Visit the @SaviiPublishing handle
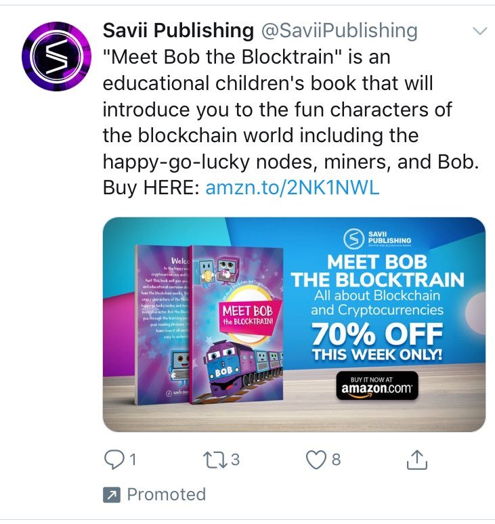495x524 pixels. tap(339, 30)
